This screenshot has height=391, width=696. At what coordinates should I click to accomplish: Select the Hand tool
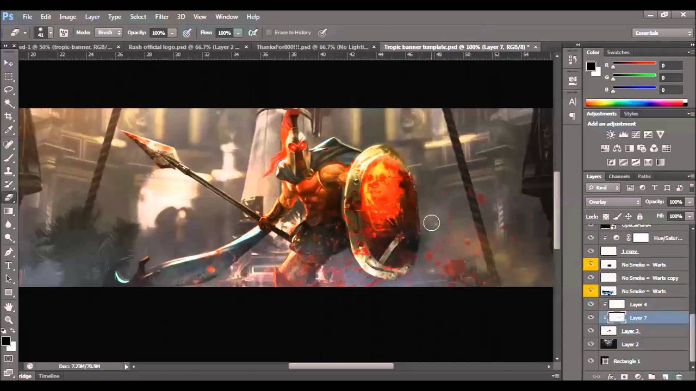coord(9,307)
